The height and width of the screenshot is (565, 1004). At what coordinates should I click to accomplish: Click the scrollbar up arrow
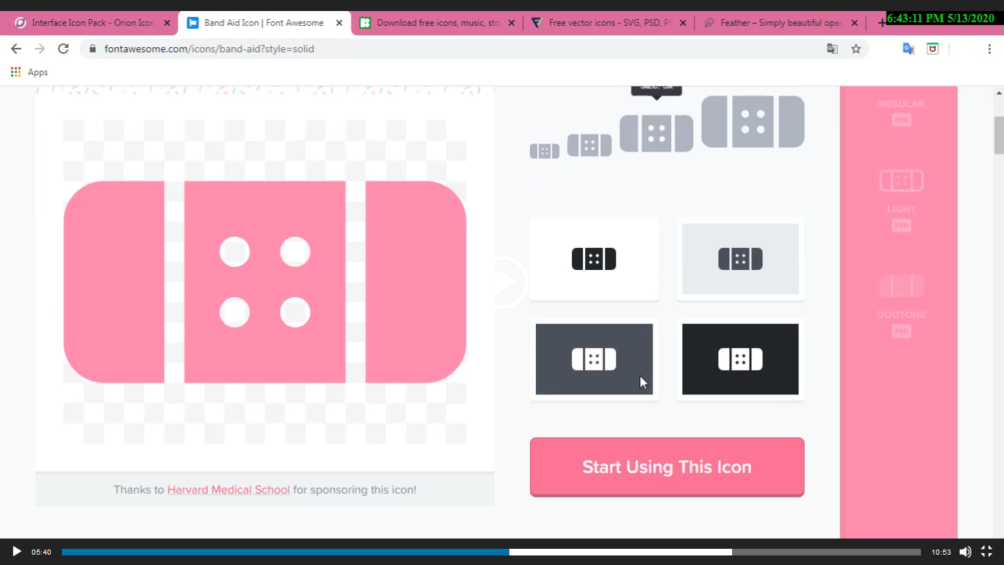click(x=999, y=93)
